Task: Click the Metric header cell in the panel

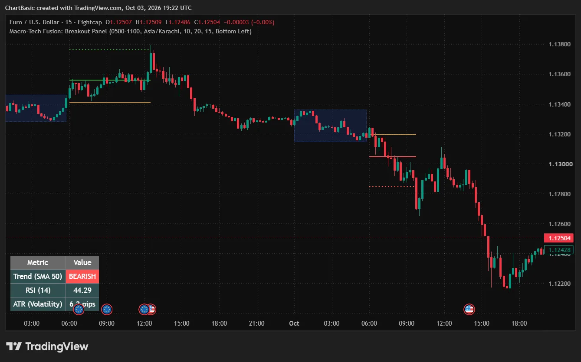Action: click(x=38, y=262)
